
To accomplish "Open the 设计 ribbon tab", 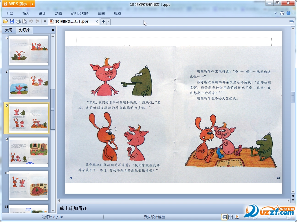I will pyautogui.click(x=42, y=13).
